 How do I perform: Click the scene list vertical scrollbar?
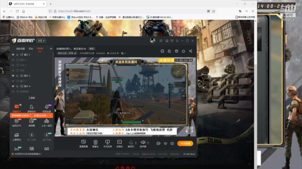click(x=53, y=69)
